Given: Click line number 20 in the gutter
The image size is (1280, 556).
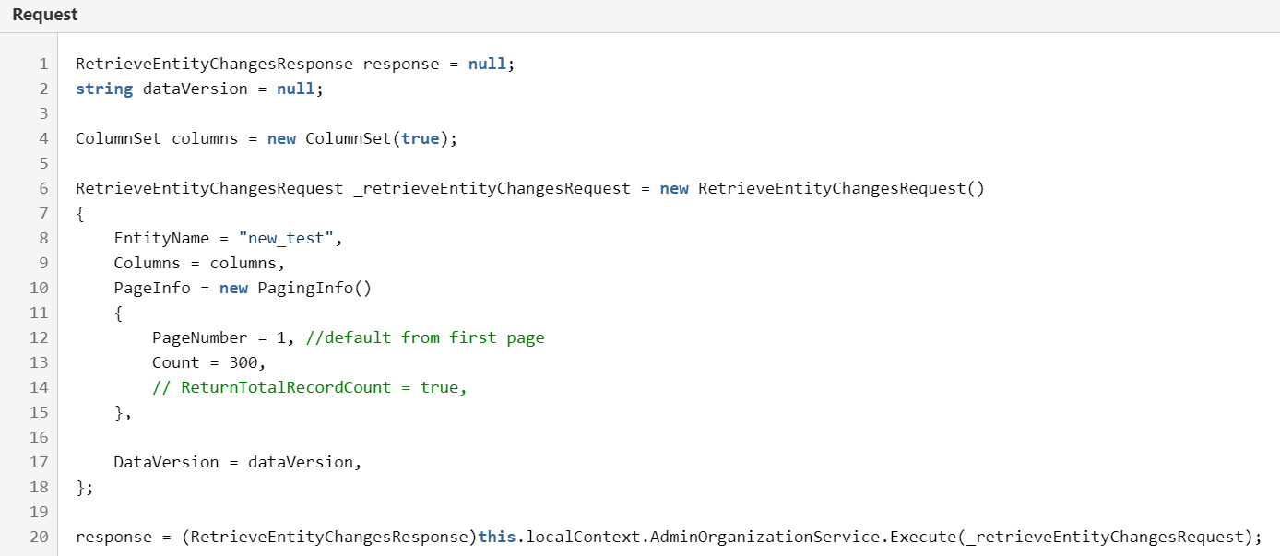Looking at the screenshot, I should coord(39,538).
